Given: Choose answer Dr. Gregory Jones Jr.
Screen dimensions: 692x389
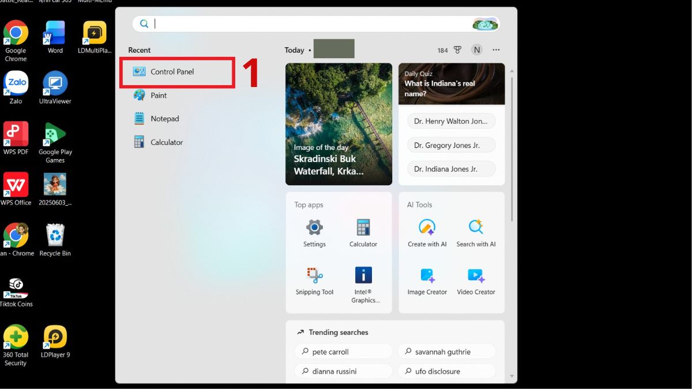Looking at the screenshot, I should (451, 145).
